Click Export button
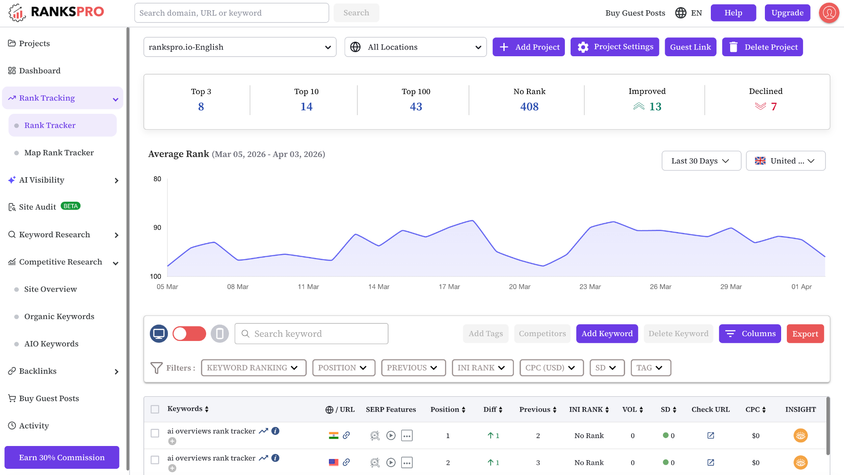Image resolution: width=844 pixels, height=475 pixels. pyautogui.click(x=805, y=334)
